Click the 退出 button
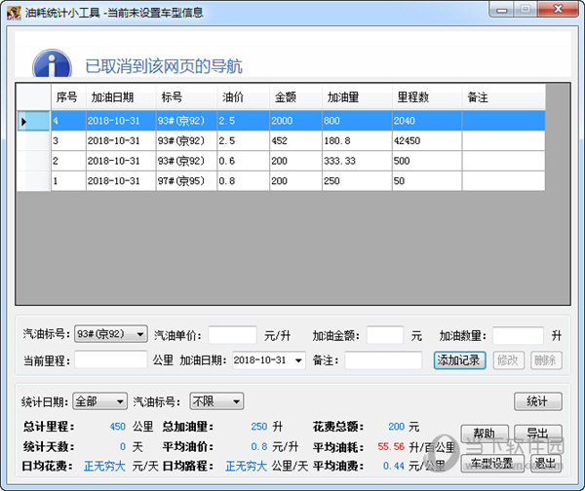585x491 pixels. (x=546, y=464)
